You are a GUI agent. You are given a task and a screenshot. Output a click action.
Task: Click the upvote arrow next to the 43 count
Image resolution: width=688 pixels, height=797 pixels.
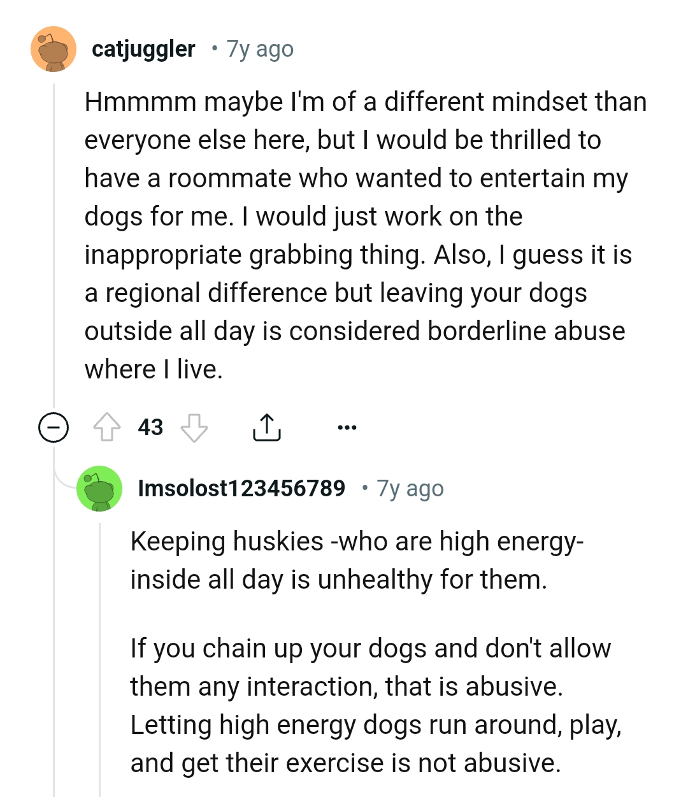[x=107, y=427]
